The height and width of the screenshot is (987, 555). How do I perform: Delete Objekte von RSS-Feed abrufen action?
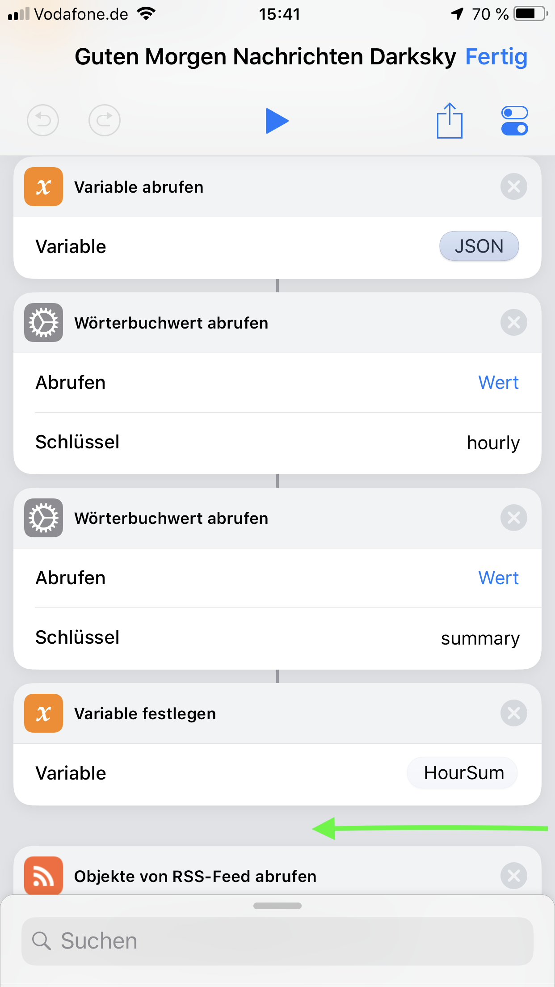click(x=513, y=876)
